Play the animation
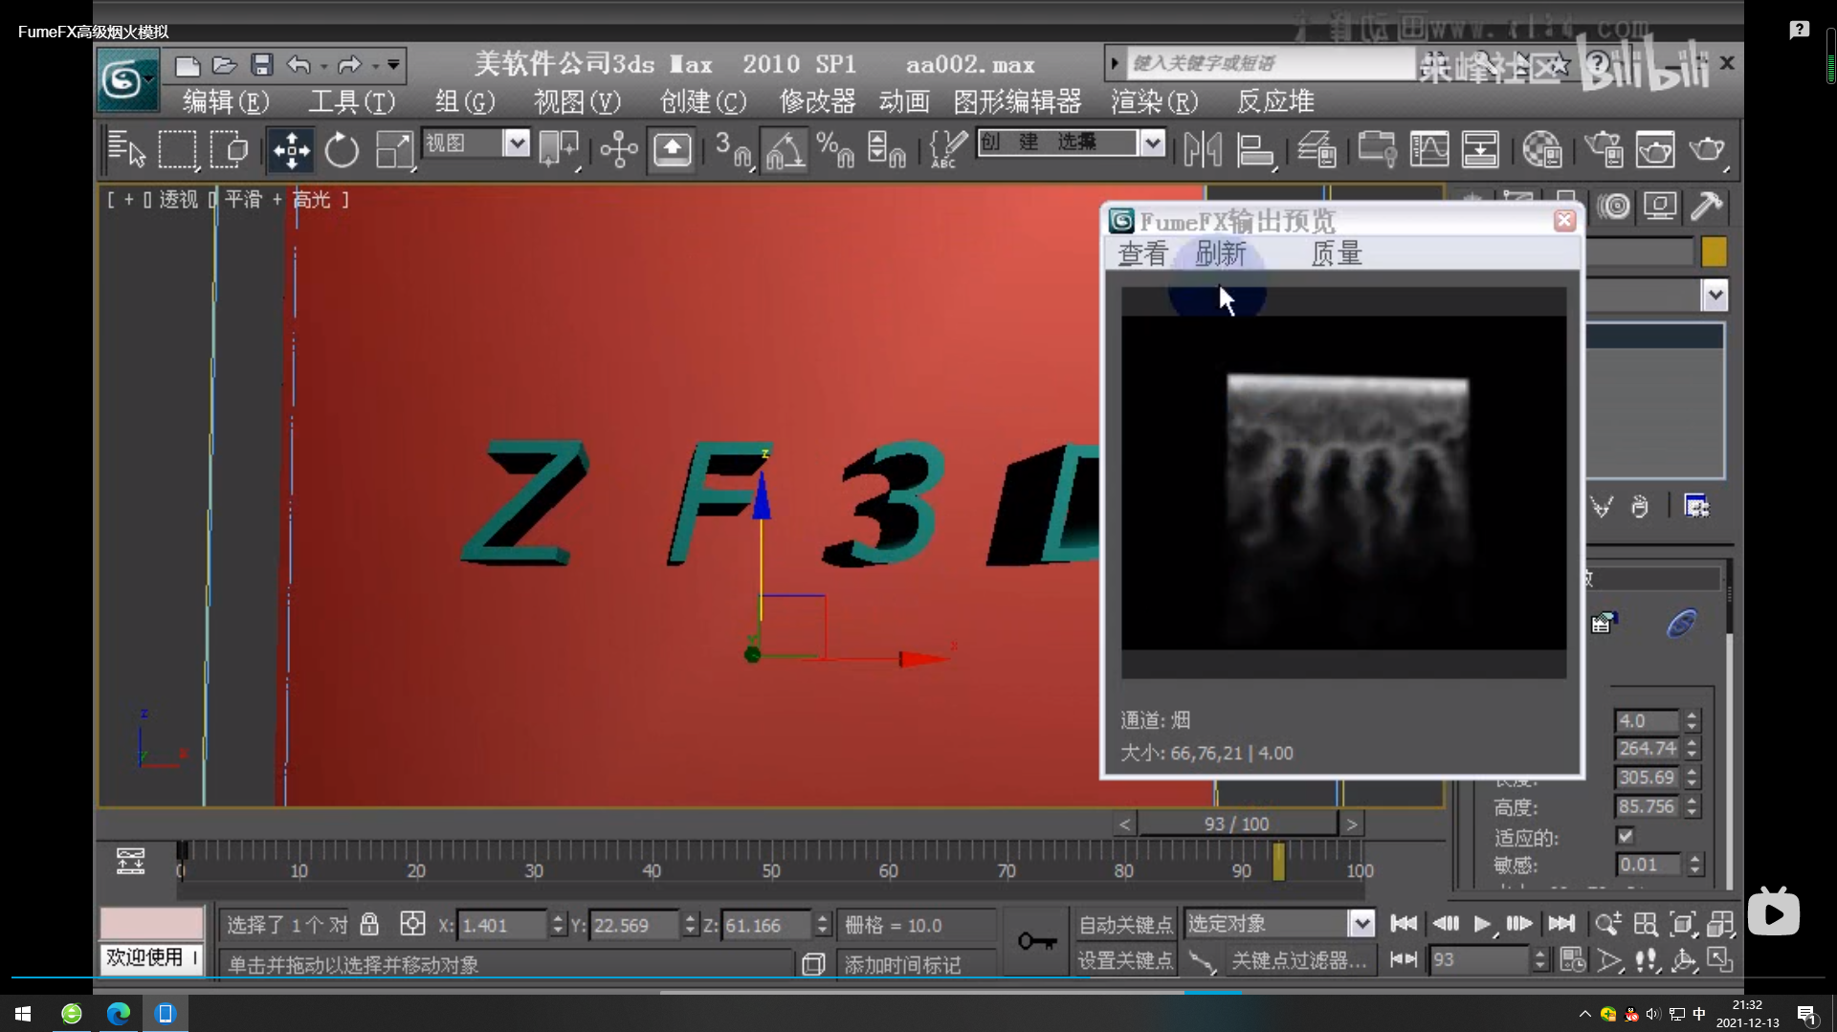Viewport: 1837px width, 1032px height. point(1482,923)
